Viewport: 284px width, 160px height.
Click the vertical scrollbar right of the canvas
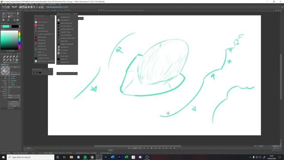(x=281, y=76)
